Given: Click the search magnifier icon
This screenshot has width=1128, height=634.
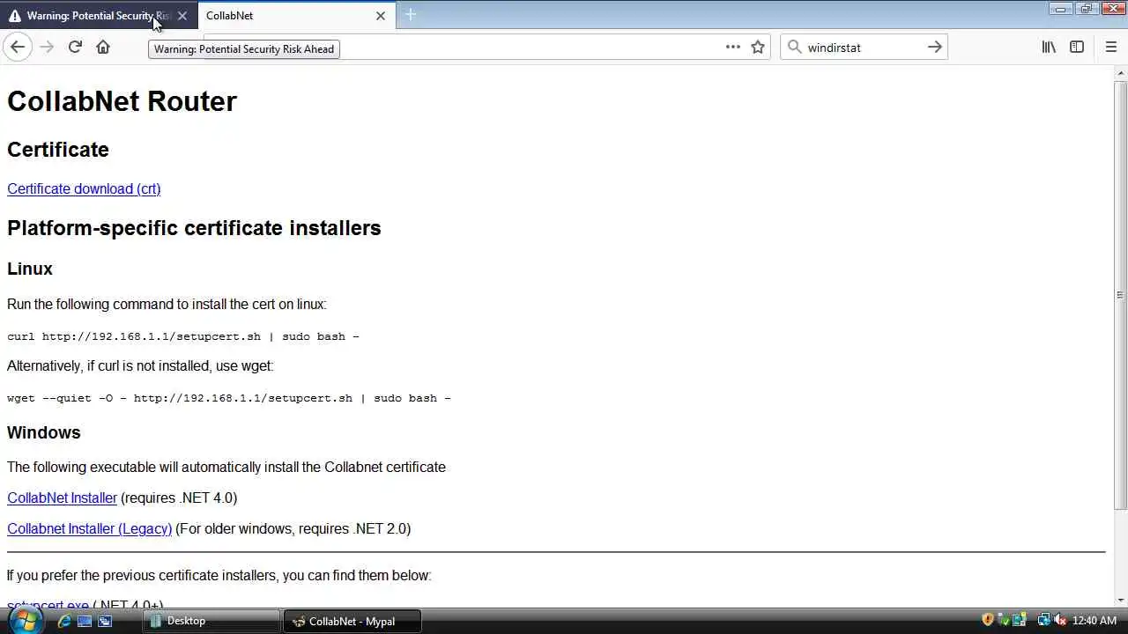Looking at the screenshot, I should pyautogui.click(x=794, y=48).
